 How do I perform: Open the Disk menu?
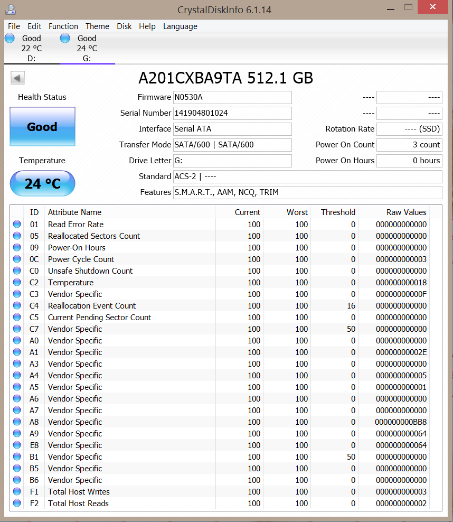(124, 26)
